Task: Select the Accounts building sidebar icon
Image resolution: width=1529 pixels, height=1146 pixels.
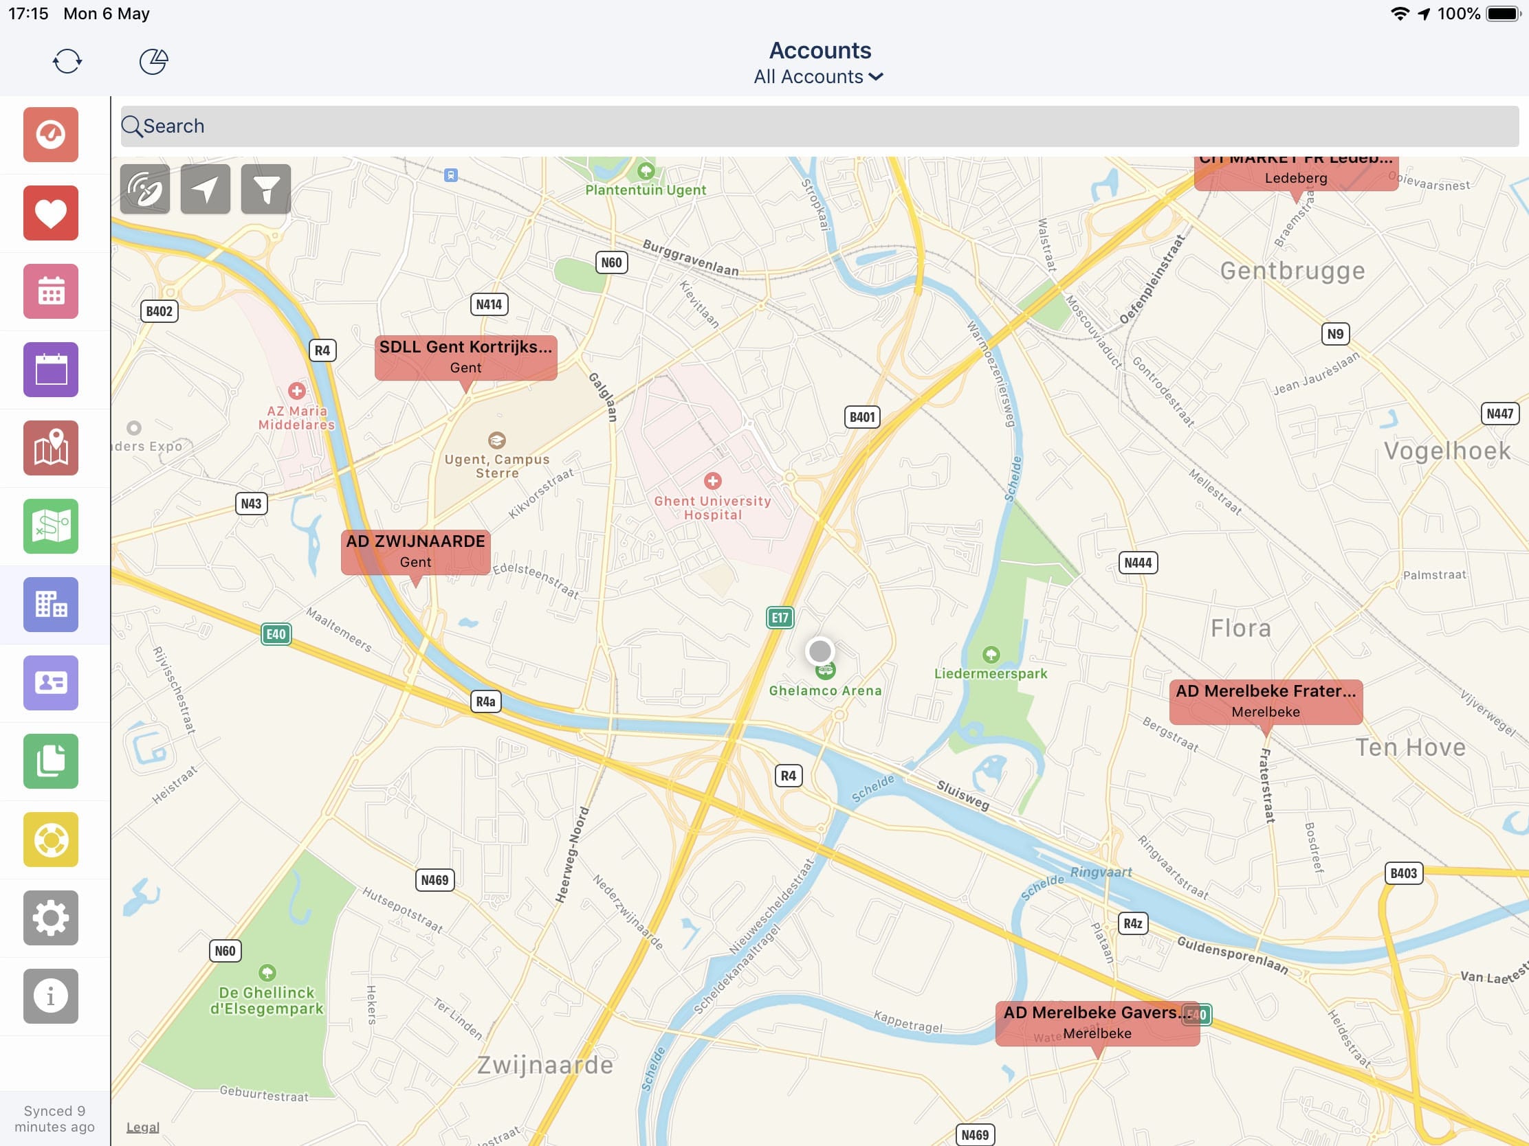Action: pos(50,605)
